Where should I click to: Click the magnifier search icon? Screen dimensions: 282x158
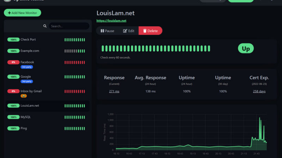click(x=45, y=26)
